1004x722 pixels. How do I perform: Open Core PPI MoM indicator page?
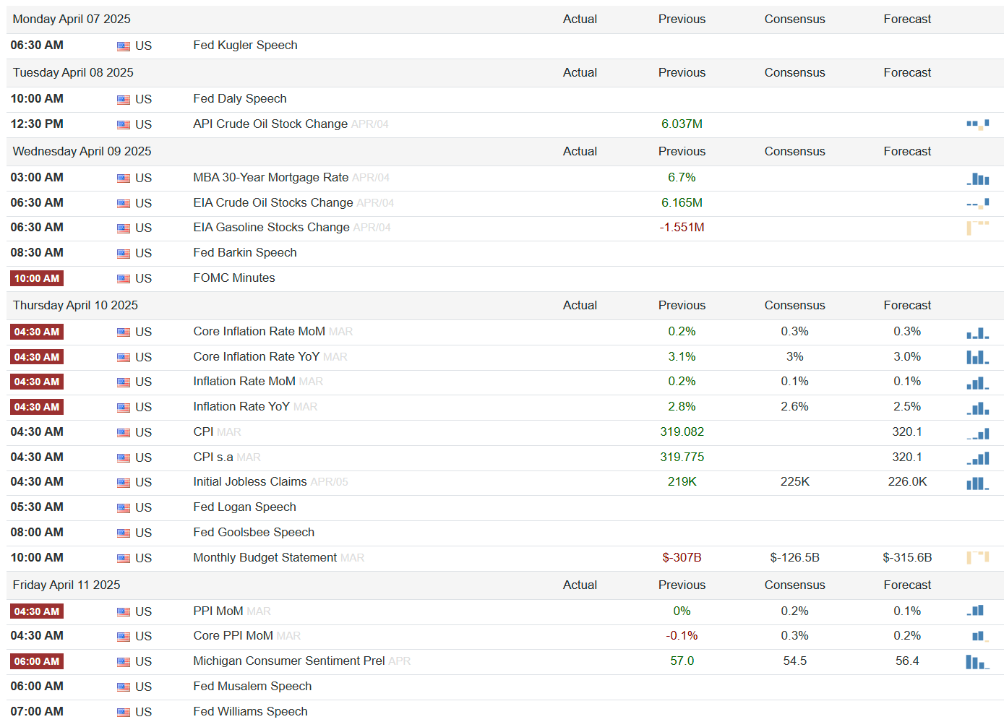[233, 636]
